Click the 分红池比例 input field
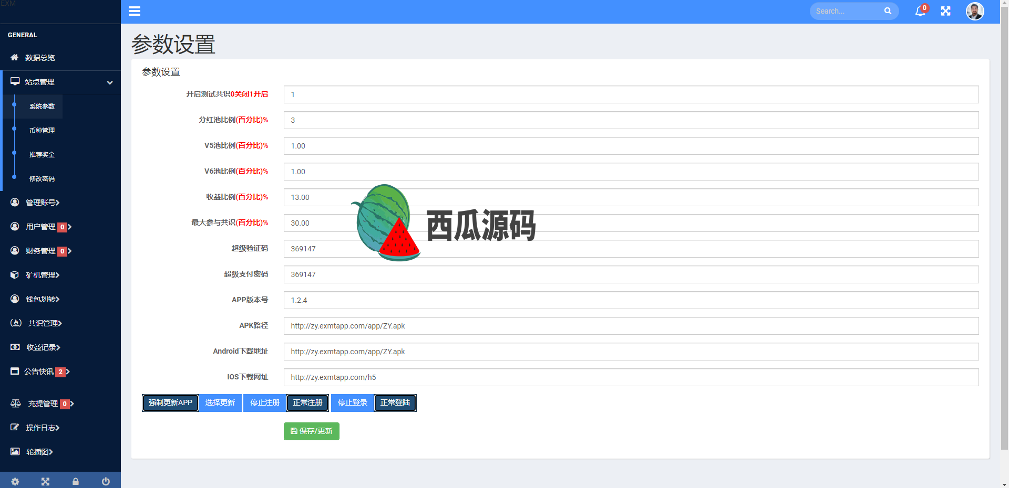 [x=631, y=120]
